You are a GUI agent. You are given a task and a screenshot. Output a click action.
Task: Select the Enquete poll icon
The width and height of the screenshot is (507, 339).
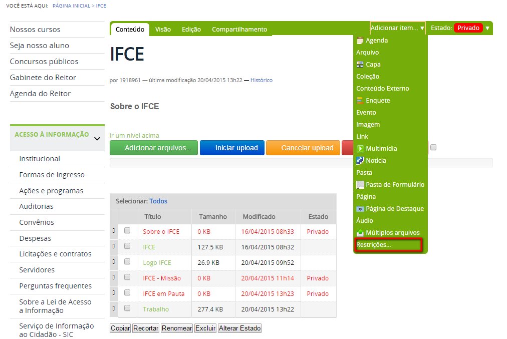360,101
